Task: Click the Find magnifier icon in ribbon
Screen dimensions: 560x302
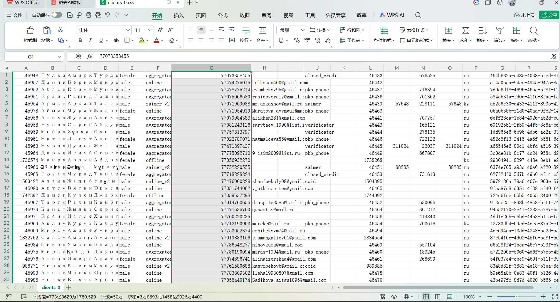Action: coord(534,30)
